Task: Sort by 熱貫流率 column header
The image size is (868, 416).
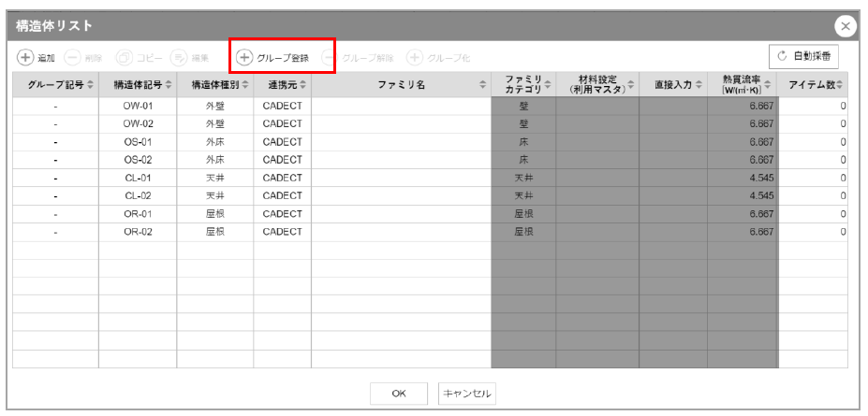Action: pos(769,85)
